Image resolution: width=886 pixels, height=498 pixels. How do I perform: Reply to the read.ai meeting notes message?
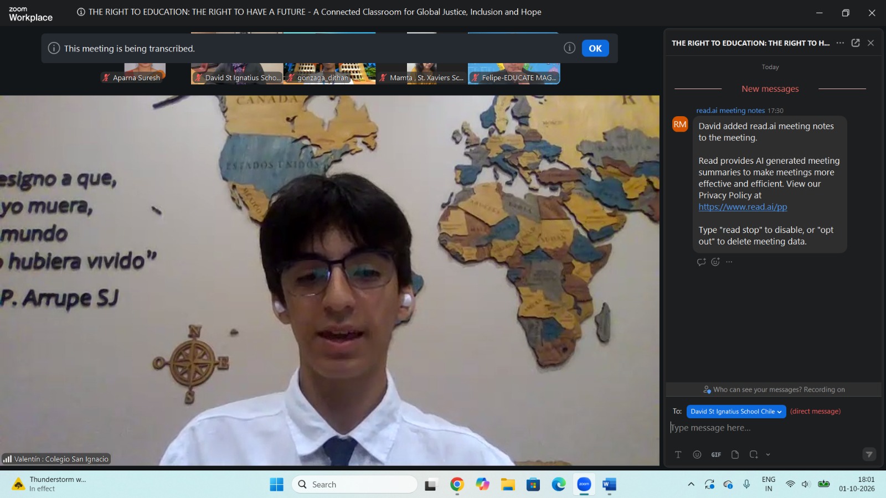pos(702,262)
